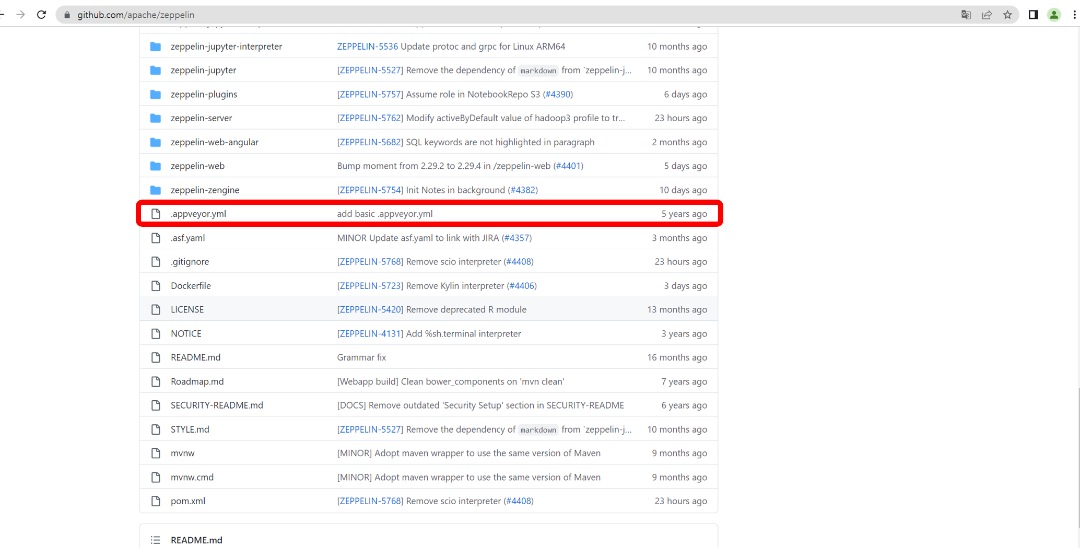Click the ZEPPELIN-5536 issue link
Screen dimensions: 1080x557
pyautogui.click(x=367, y=47)
